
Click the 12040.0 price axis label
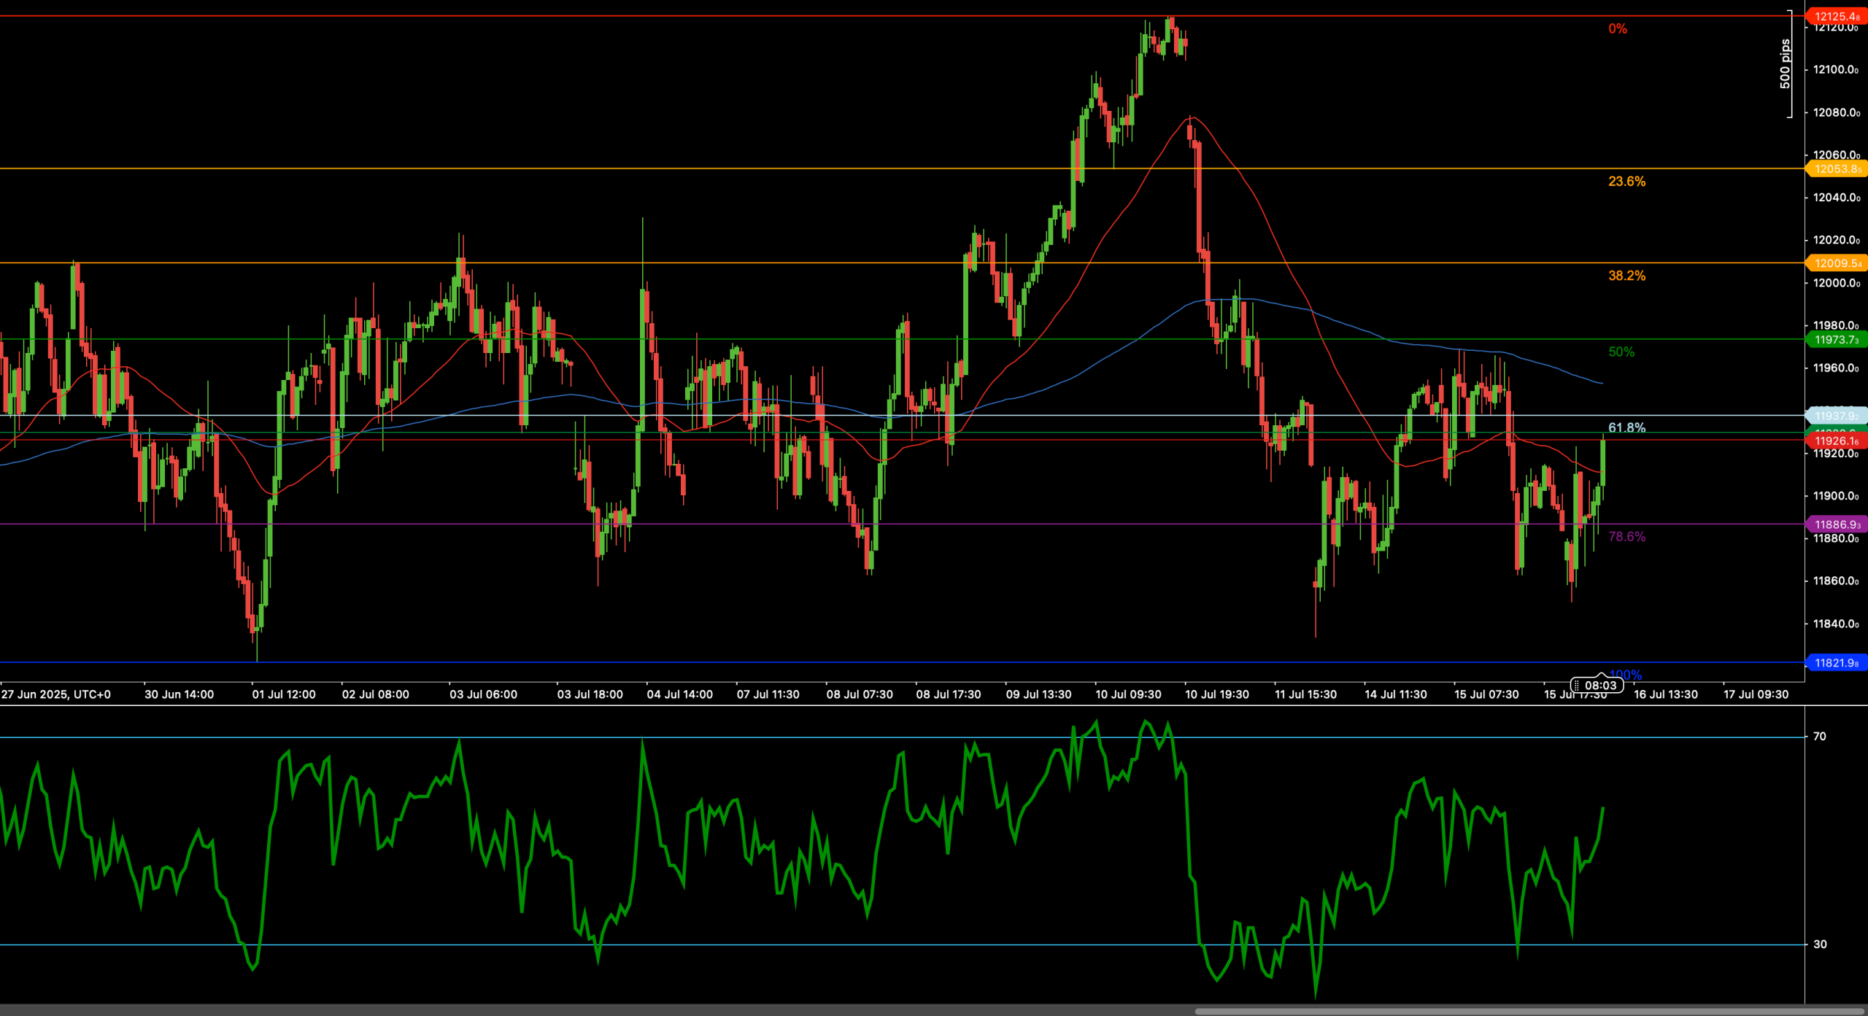point(1837,198)
